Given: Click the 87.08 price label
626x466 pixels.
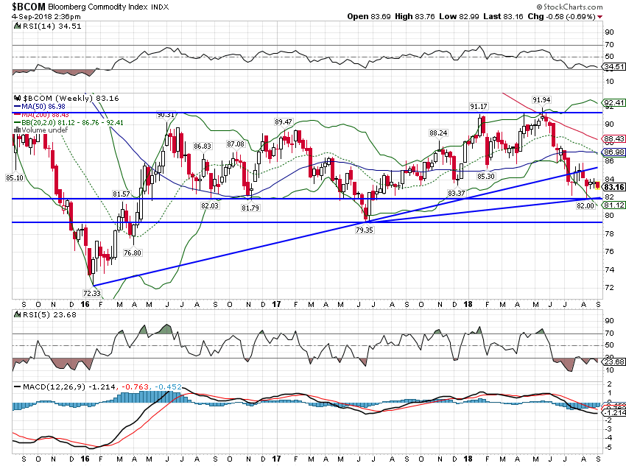Looking at the screenshot, I should [x=235, y=144].
